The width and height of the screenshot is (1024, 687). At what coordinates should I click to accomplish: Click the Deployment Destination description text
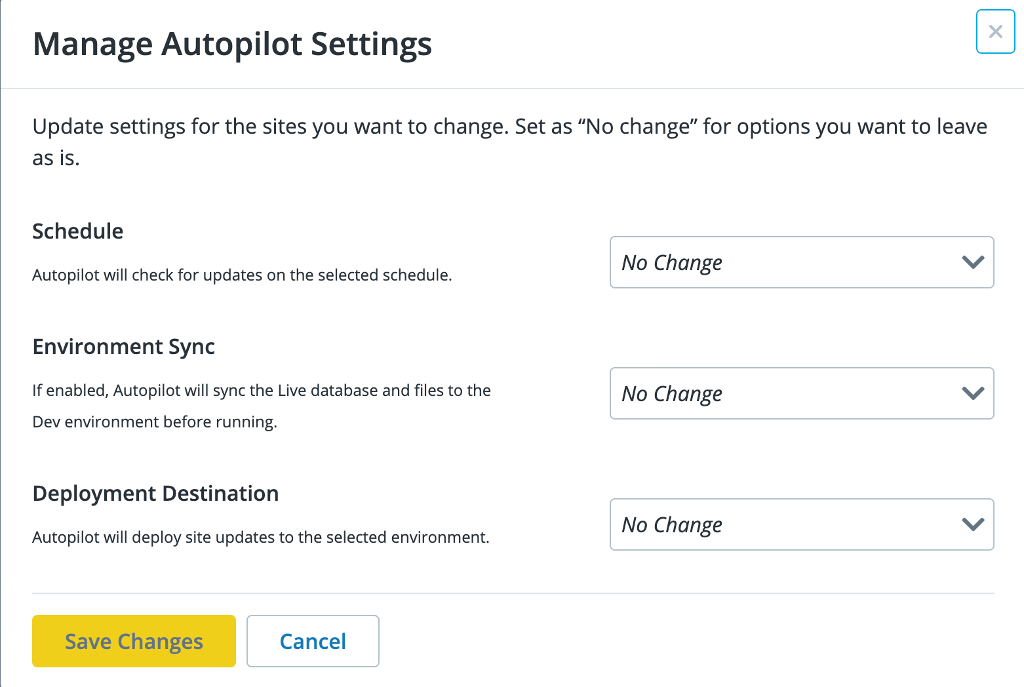coord(260,538)
